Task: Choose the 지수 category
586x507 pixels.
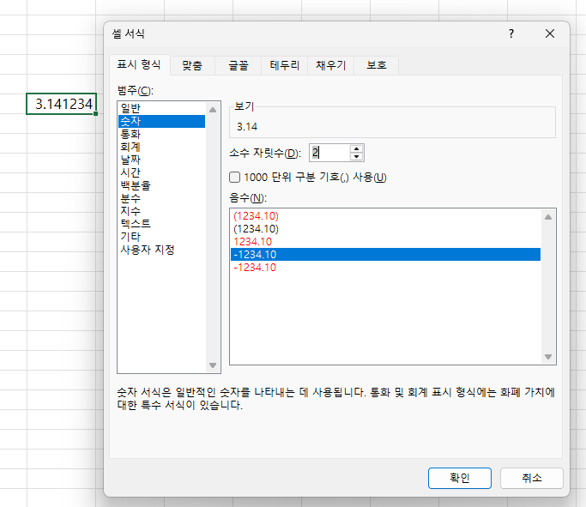Action: point(162,211)
